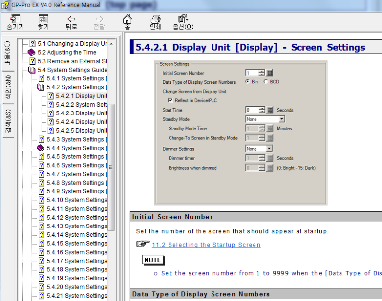This screenshot has width=382, height=301.
Task: Open 5.4.20 System Settings topic
Action: [77, 287]
